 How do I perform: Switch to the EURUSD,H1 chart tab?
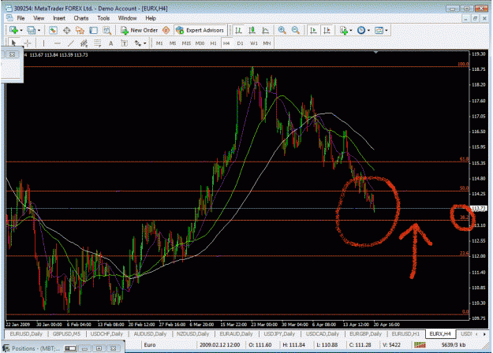[x=405, y=334]
